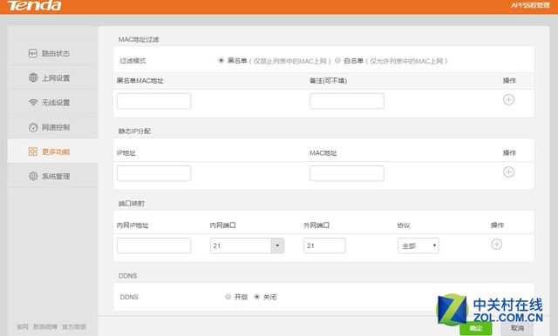Select the 白名单 filter mode radio
The image size is (558, 336).
pyautogui.click(x=337, y=60)
